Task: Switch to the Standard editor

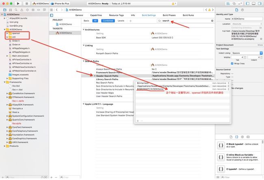Action: coord(228,4)
